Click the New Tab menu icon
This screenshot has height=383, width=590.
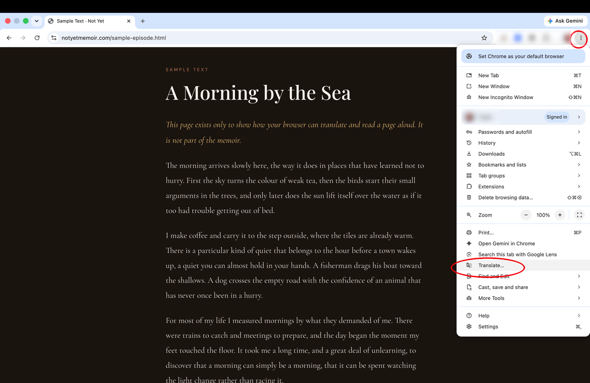click(x=469, y=76)
